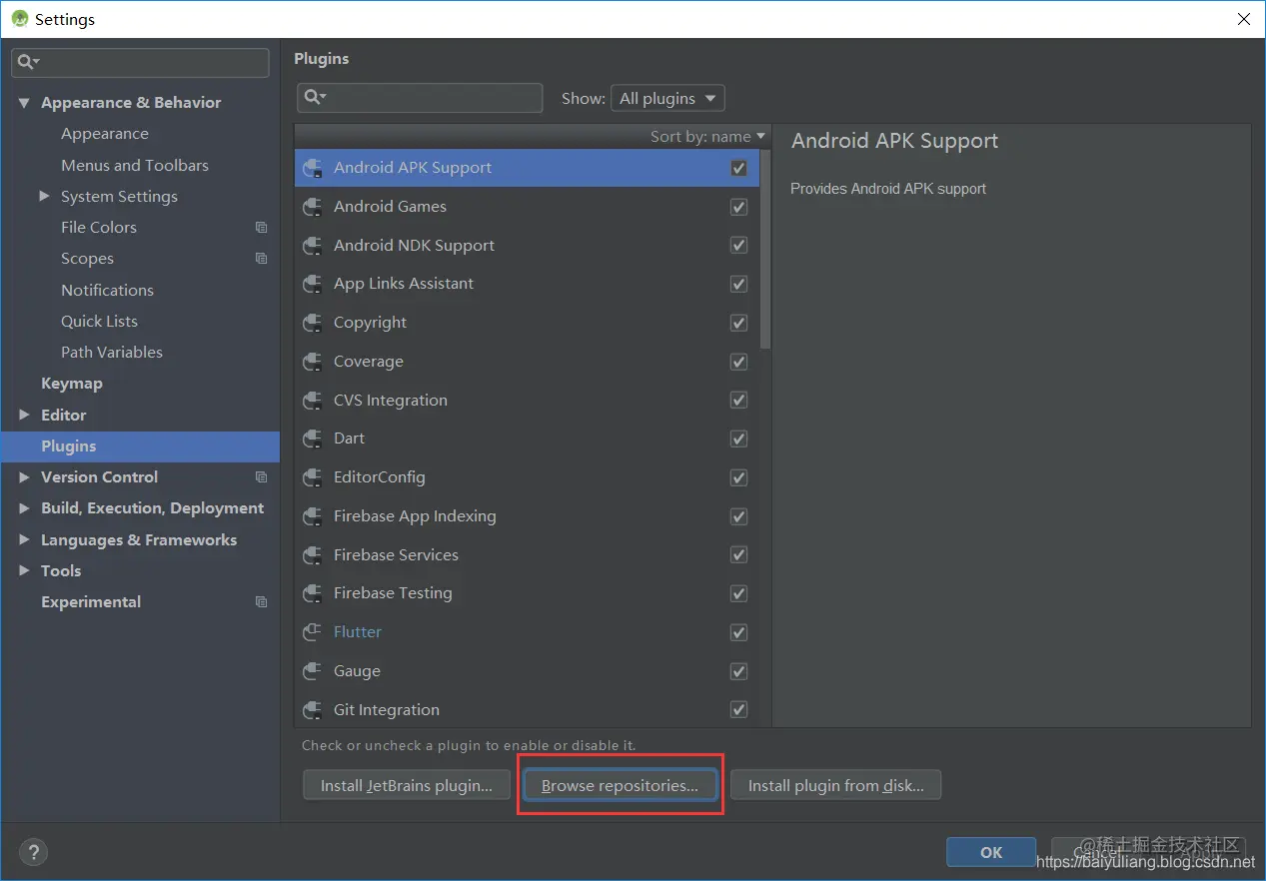Click the Git Integration plugin icon
This screenshot has height=881, width=1266.
(x=313, y=710)
